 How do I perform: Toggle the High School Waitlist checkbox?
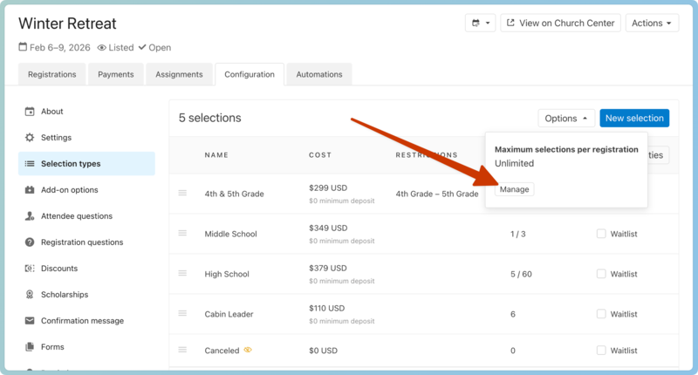point(601,274)
